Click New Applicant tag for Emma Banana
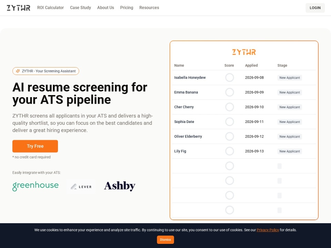 pyautogui.click(x=290, y=92)
